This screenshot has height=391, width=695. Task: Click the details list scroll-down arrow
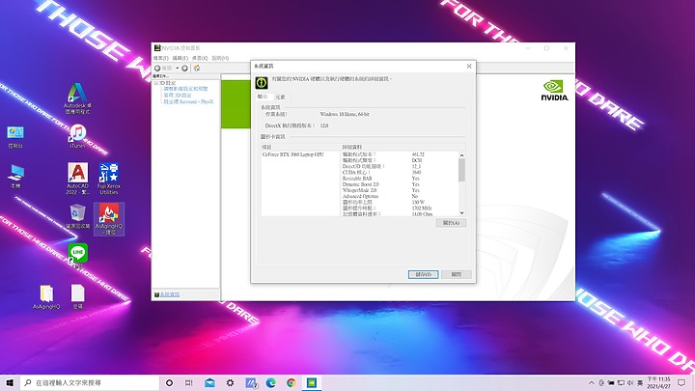tap(461, 212)
